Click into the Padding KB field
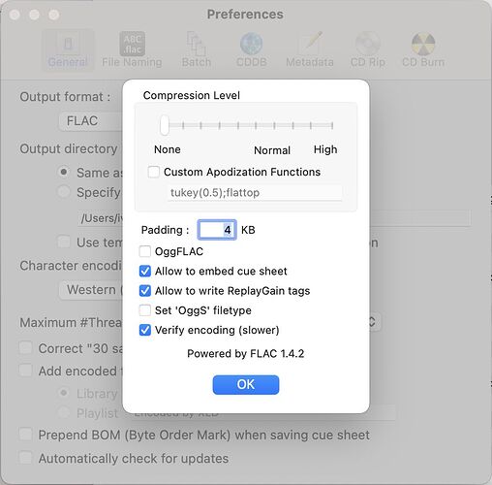492x485 pixels. pyautogui.click(x=217, y=230)
